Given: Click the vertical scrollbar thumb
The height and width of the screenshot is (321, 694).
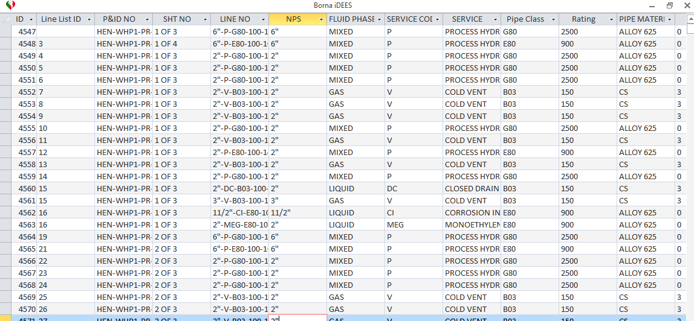Looking at the screenshot, I should pyautogui.click(x=690, y=29).
